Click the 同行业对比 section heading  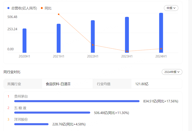[x=12, y=72]
